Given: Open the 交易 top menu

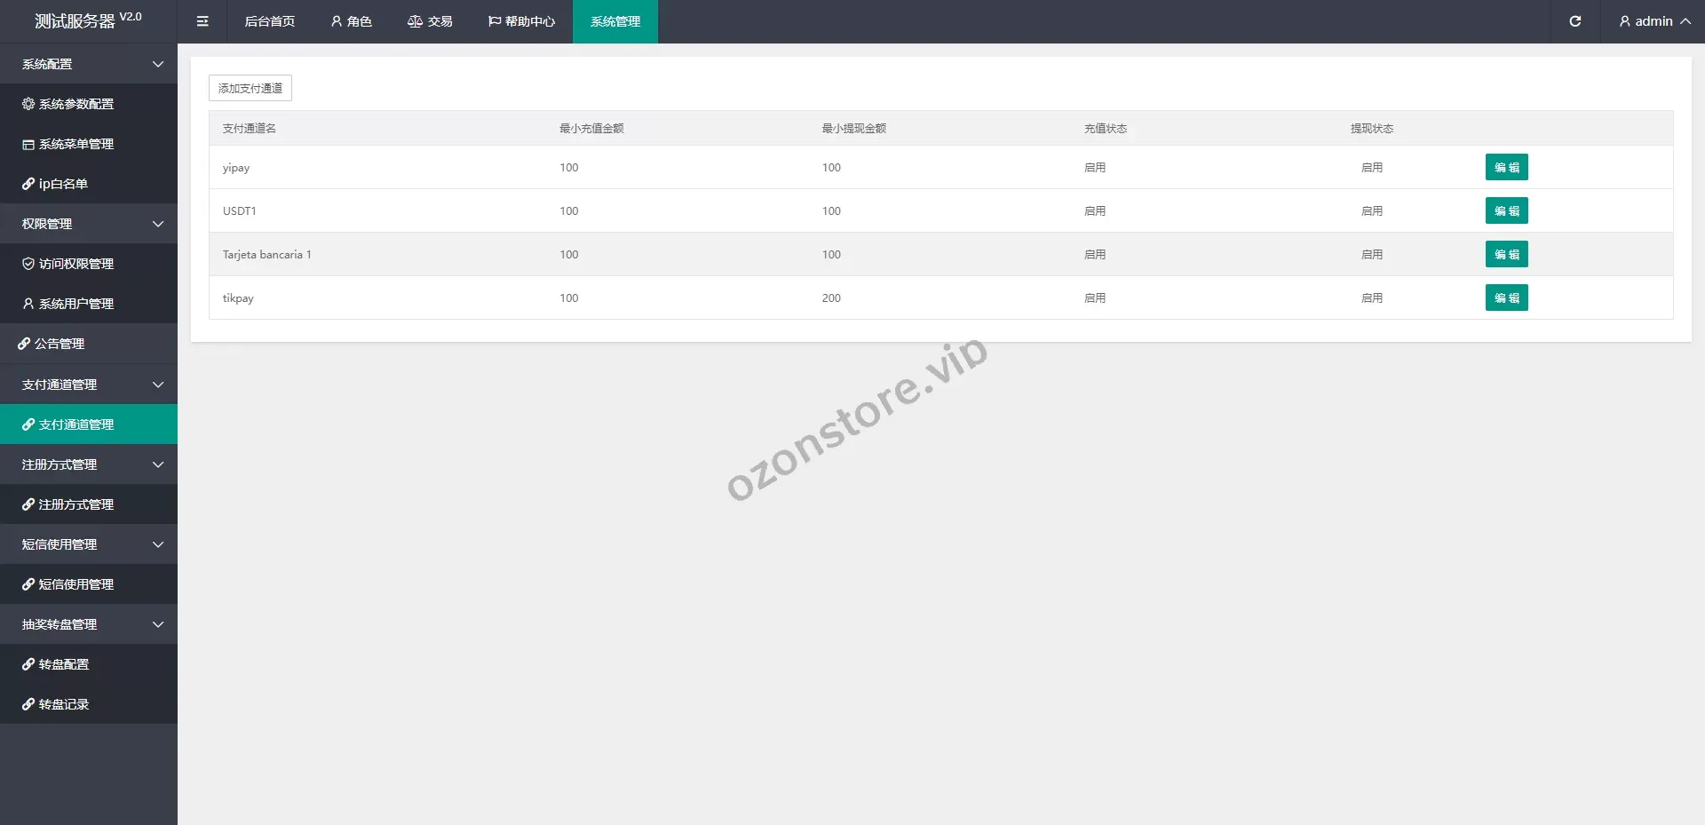Looking at the screenshot, I should click(x=430, y=21).
